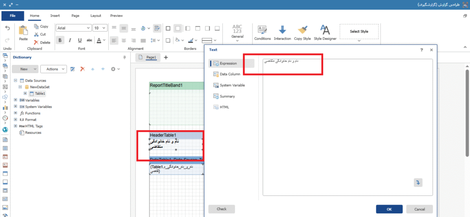
Task: Open the font name dropdown showing Arial
Action: click(x=73, y=28)
